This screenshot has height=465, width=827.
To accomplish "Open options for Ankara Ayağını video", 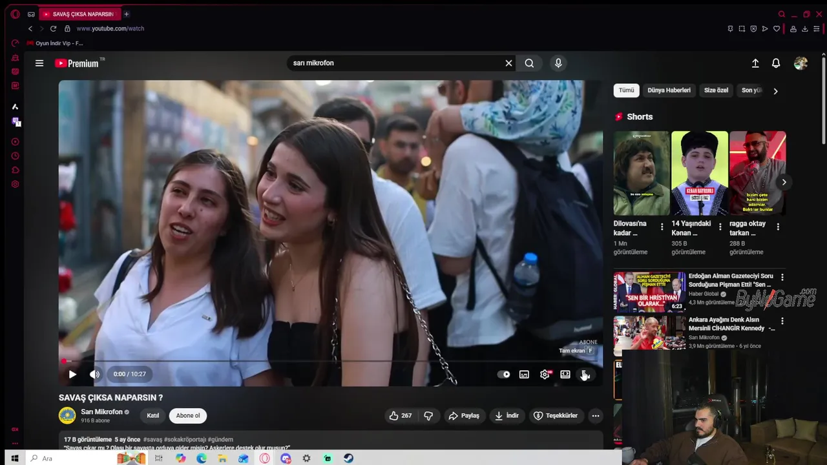I will pyautogui.click(x=782, y=321).
